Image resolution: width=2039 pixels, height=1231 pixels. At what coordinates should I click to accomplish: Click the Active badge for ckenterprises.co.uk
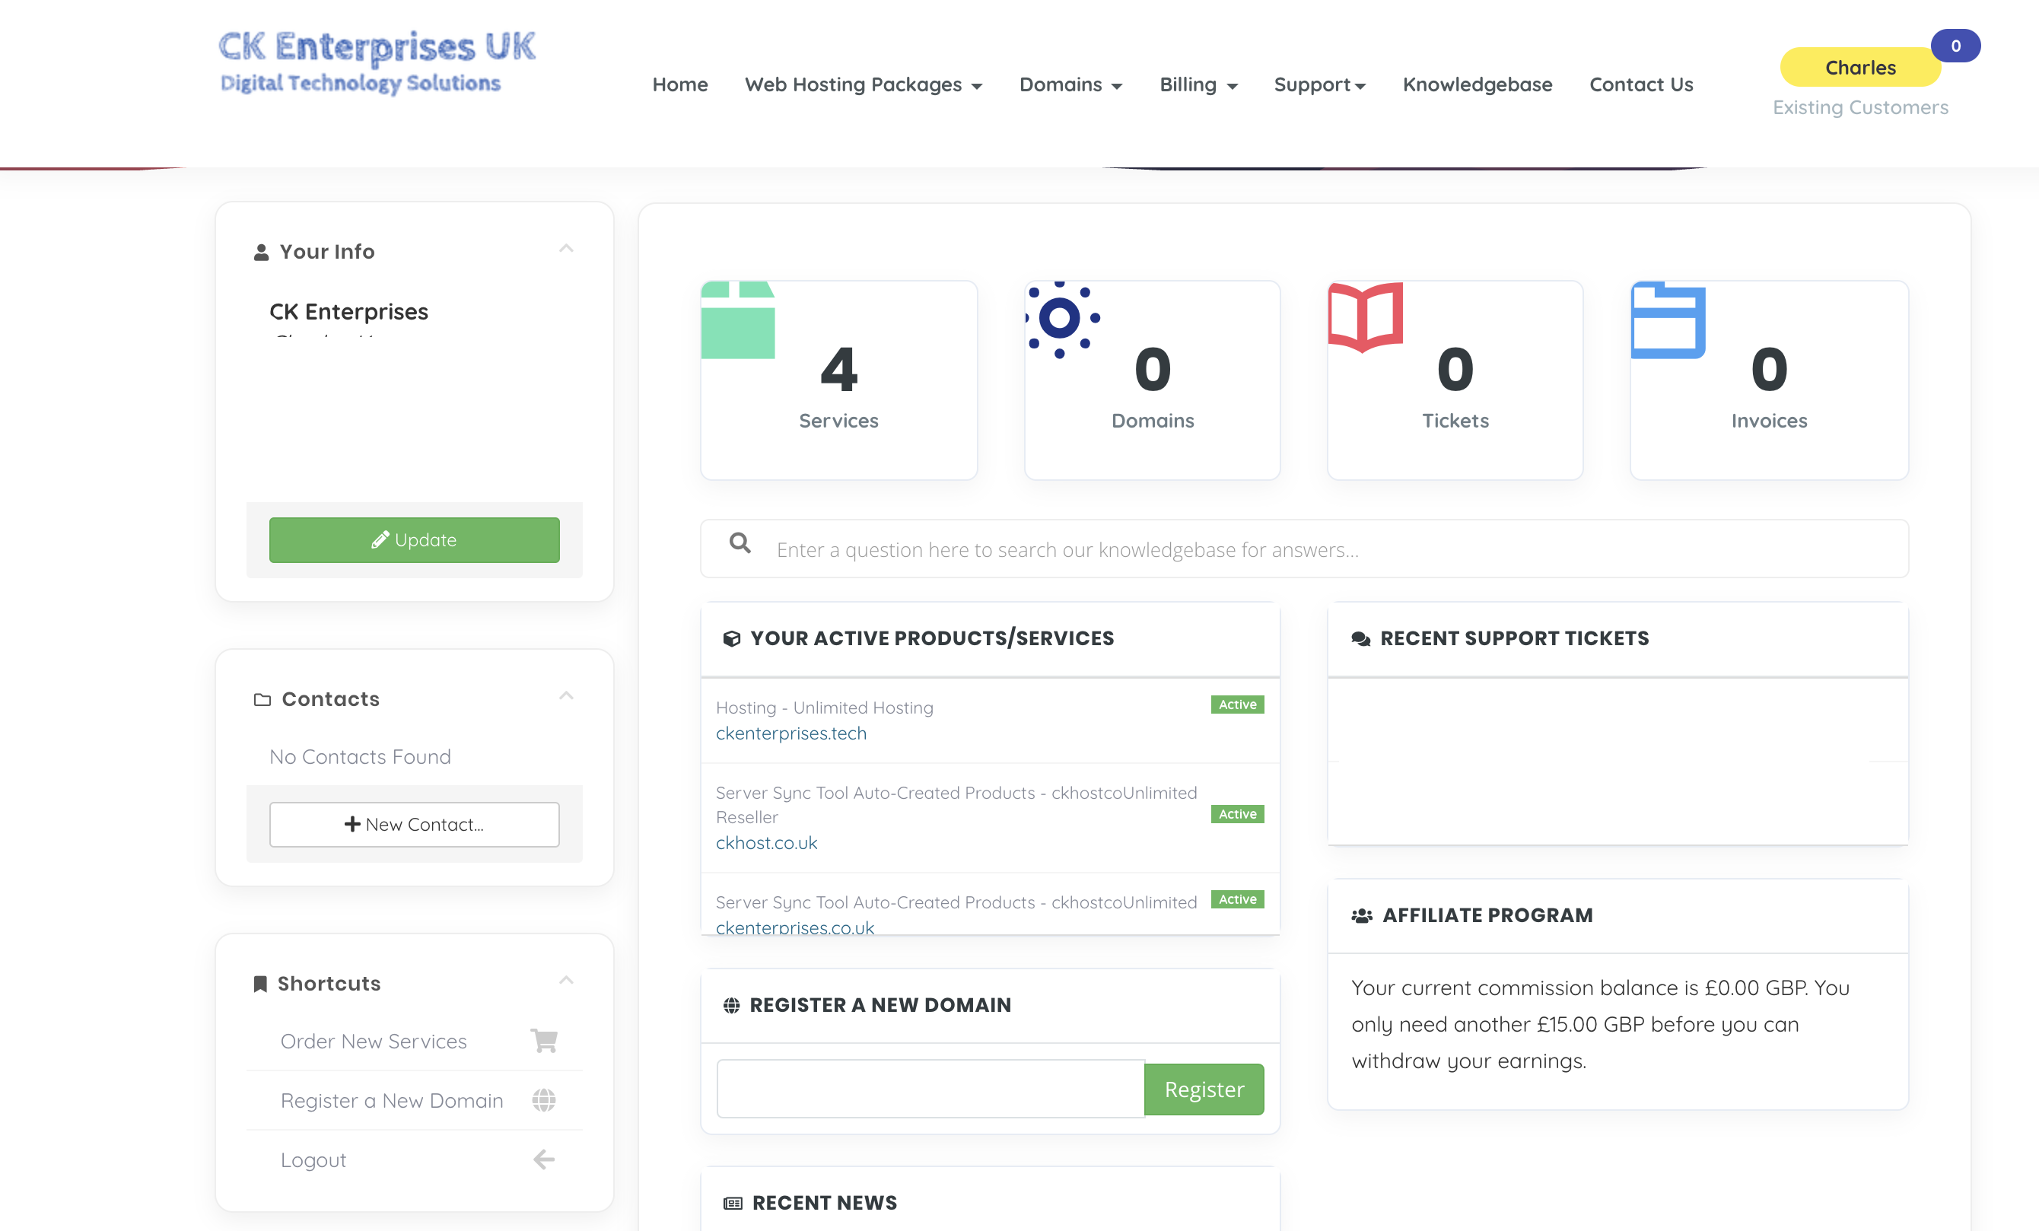point(1237,899)
